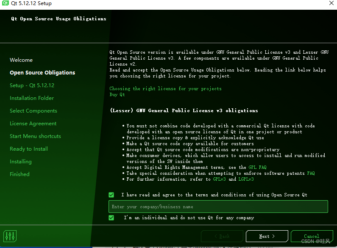This screenshot has width=337, height=248.
Task: Open the Buy Qt link
Action: coord(117,95)
